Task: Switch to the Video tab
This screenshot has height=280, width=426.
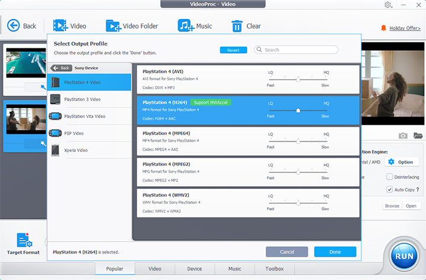Action: click(x=155, y=269)
